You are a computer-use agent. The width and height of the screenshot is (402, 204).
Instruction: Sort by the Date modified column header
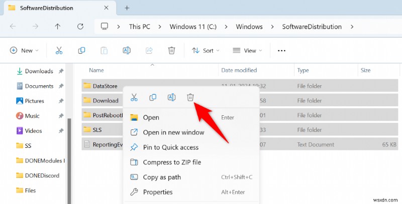[239, 70]
